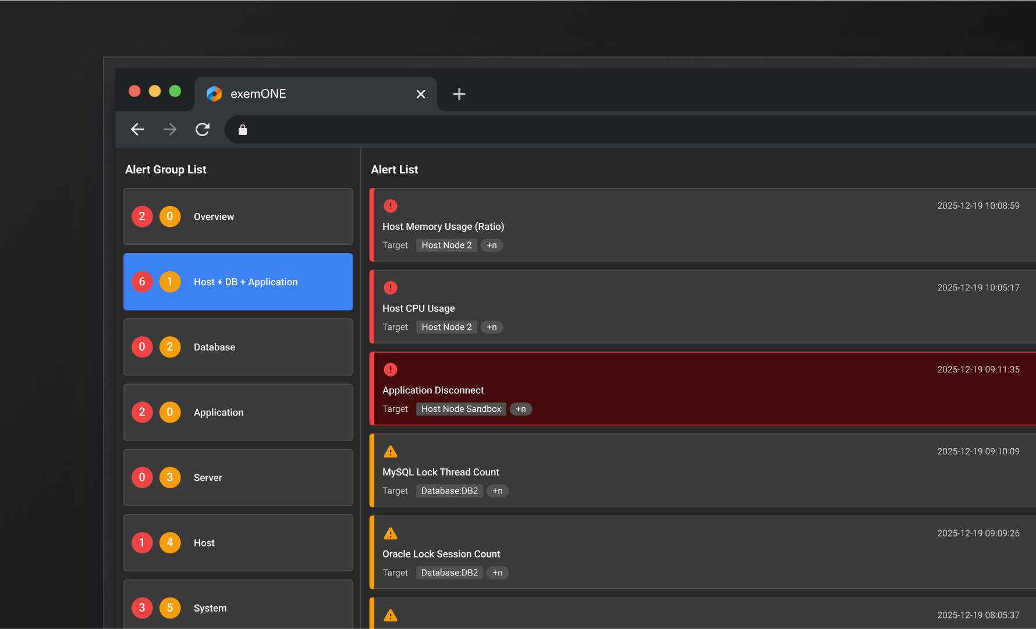
Task: Close the exemONE tab
Action: 421,94
